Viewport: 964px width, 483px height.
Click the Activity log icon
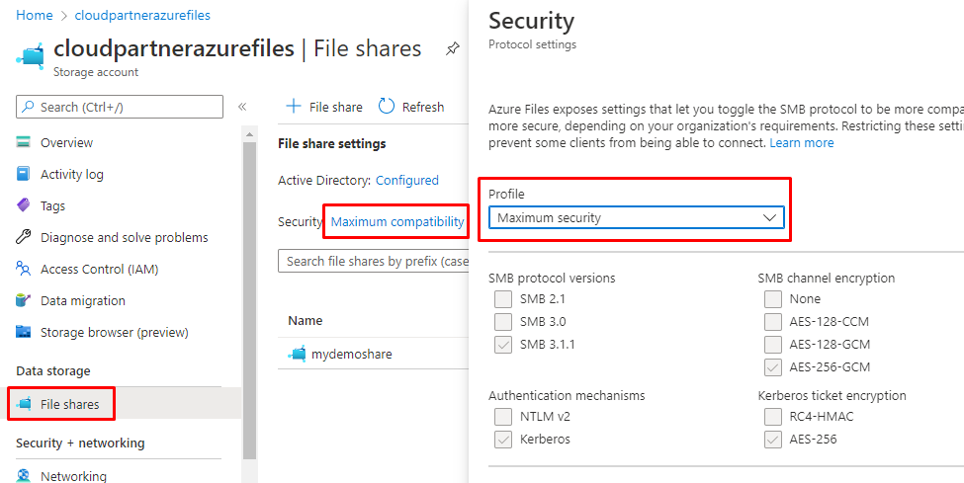(25, 174)
